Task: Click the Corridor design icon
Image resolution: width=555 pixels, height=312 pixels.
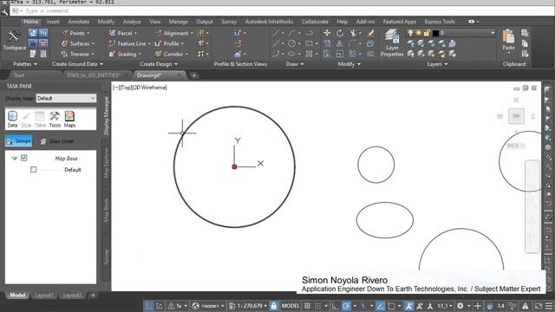Action: click(x=158, y=54)
